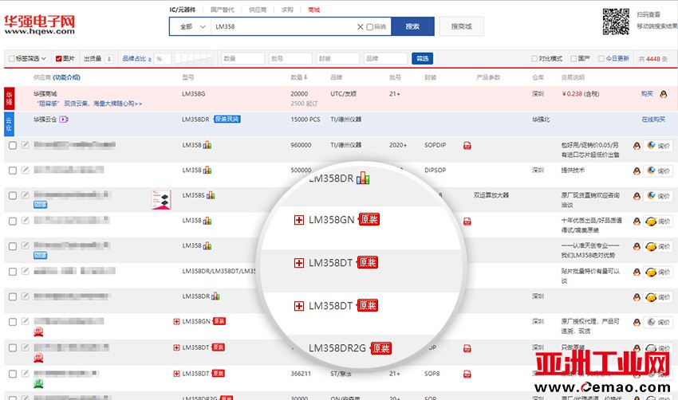Open chart icon in LM358 960000 row

click(207, 145)
